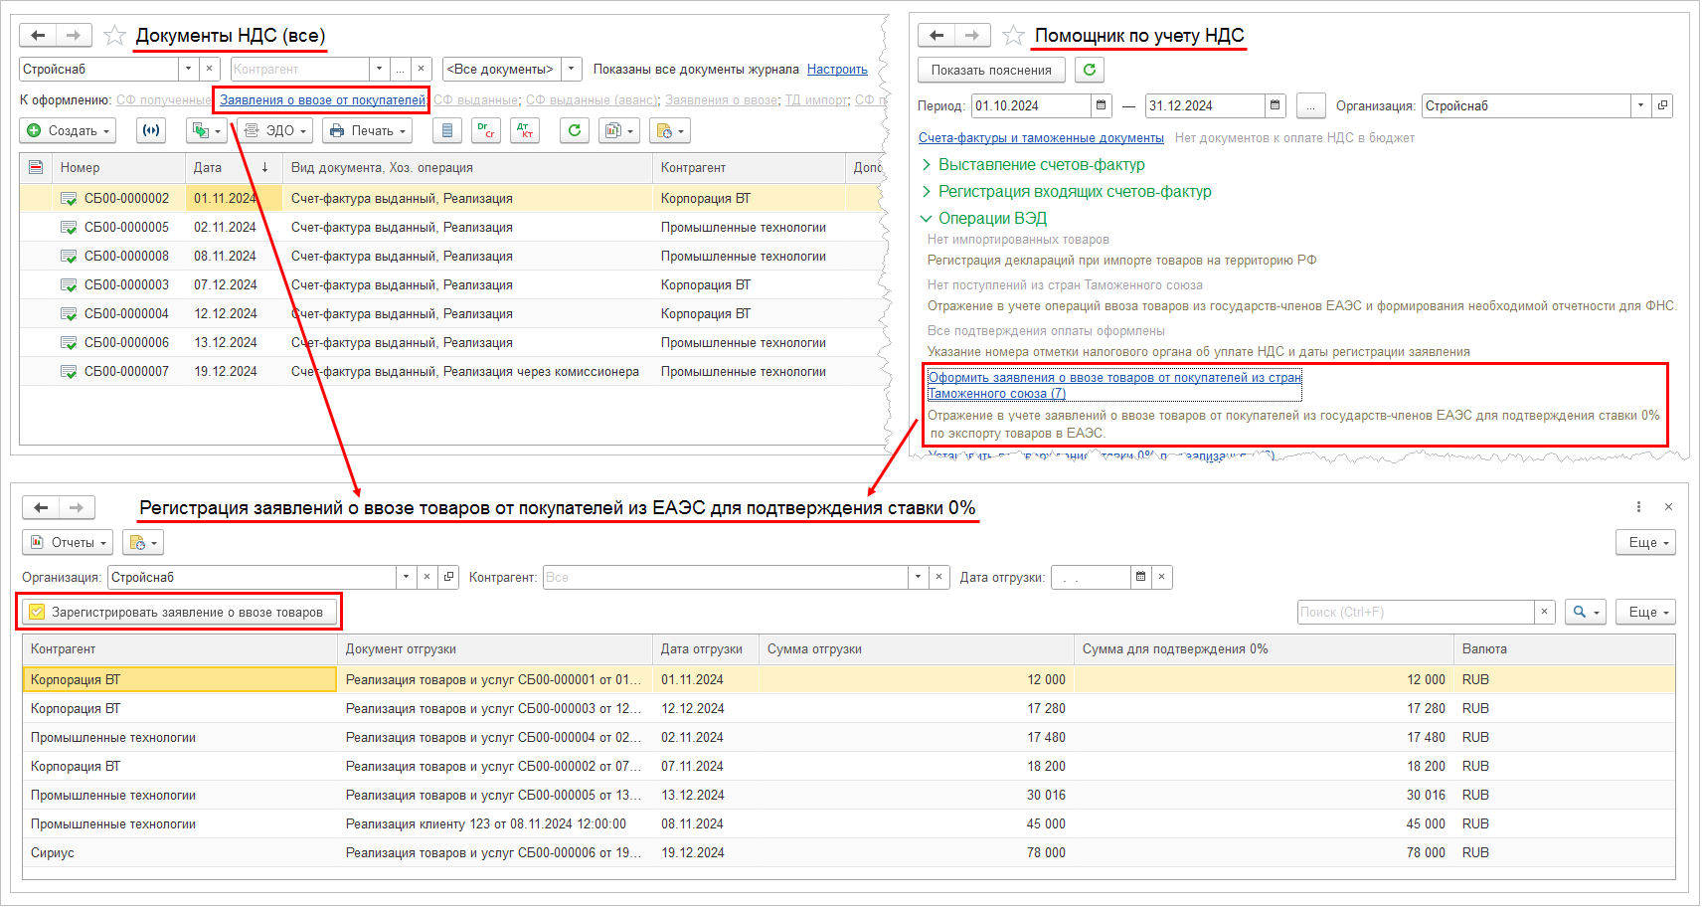
Task: Add Документы НДС to favorites star
Action: click(x=115, y=36)
